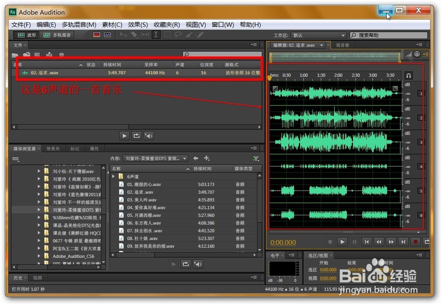This screenshot has width=442, height=305.
Task: Select the Move tool
Action: pos(123,35)
